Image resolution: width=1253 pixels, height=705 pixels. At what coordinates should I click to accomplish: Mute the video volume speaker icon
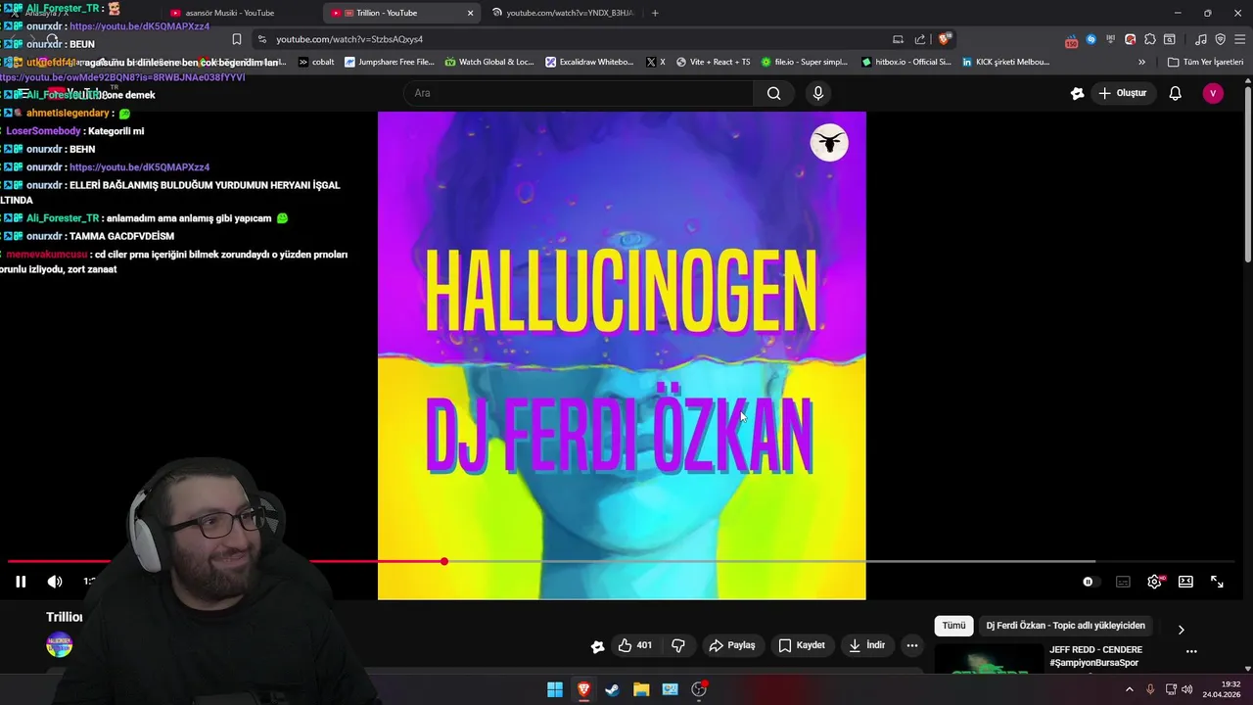point(55,582)
